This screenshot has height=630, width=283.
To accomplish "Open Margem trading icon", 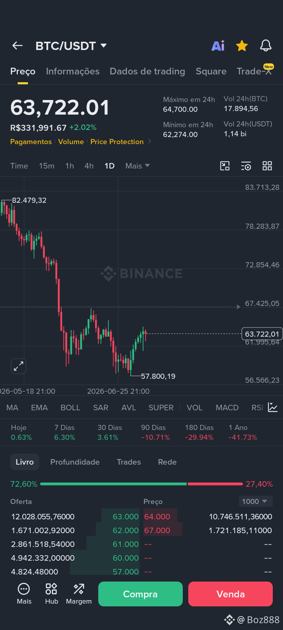I will point(79,594).
